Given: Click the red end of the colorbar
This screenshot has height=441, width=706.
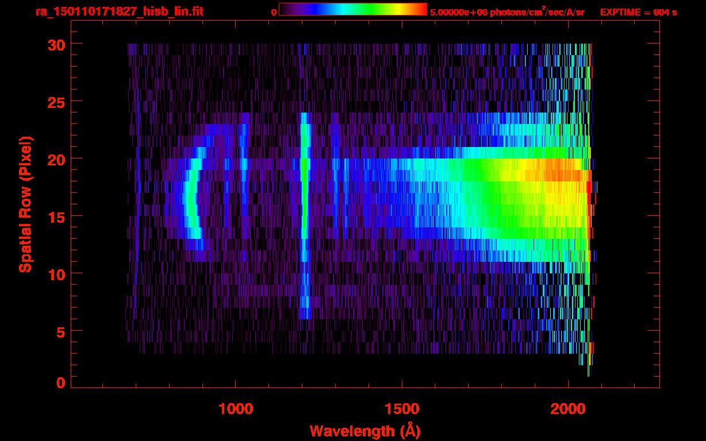Looking at the screenshot, I should coord(419,9).
